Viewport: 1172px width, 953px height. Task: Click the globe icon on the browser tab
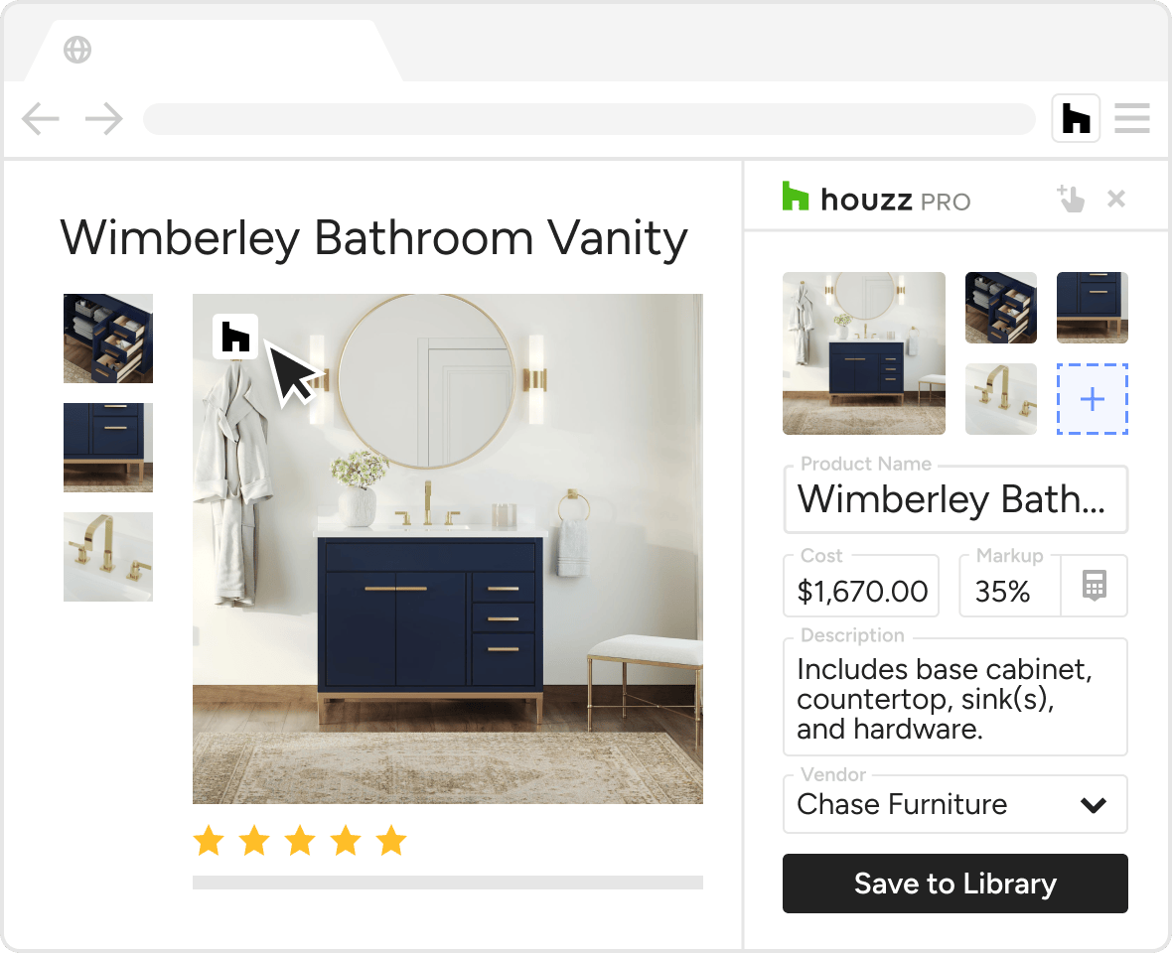77,50
